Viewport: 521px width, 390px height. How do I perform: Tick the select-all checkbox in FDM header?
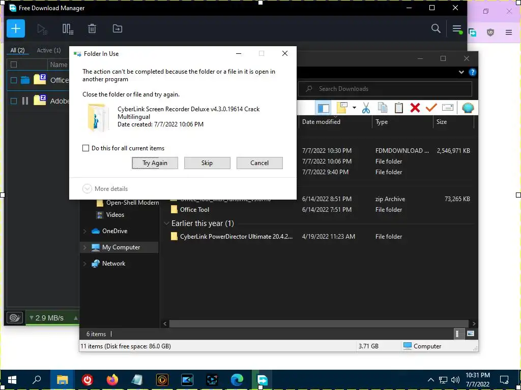[x=14, y=64]
